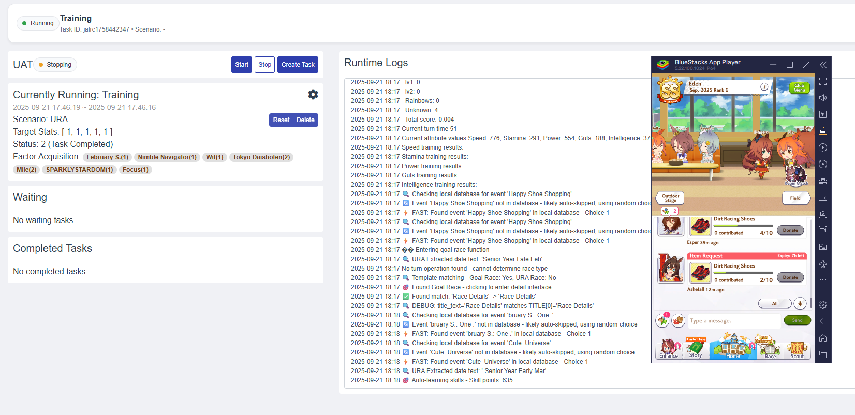The height and width of the screenshot is (415, 855).
Task: Click the BlueStacks Android back arrow
Action: click(823, 321)
